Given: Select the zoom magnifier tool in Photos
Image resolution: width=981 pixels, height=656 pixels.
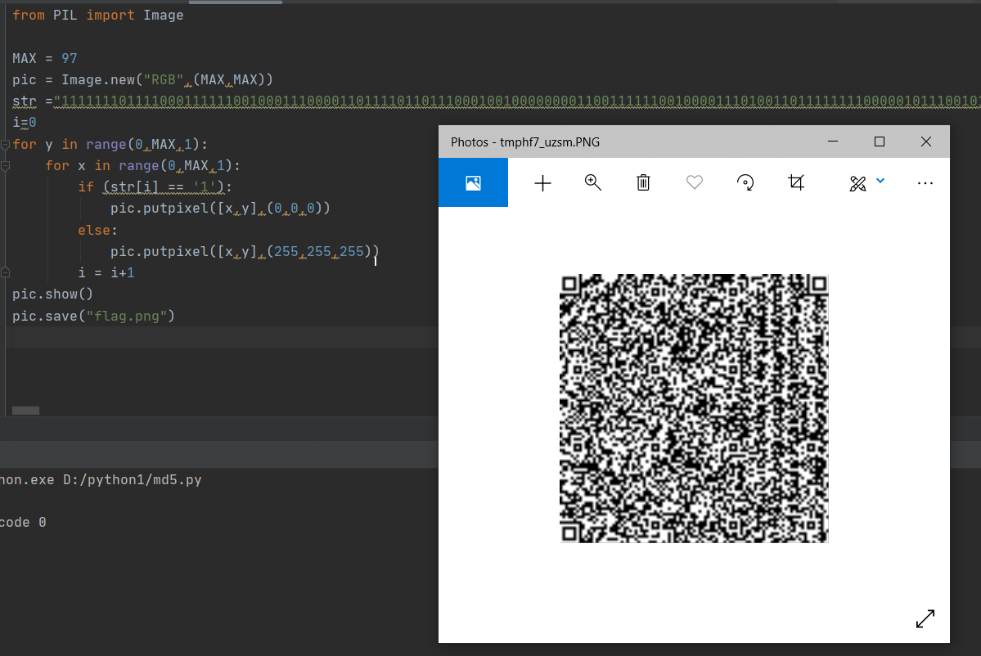Looking at the screenshot, I should [x=592, y=182].
